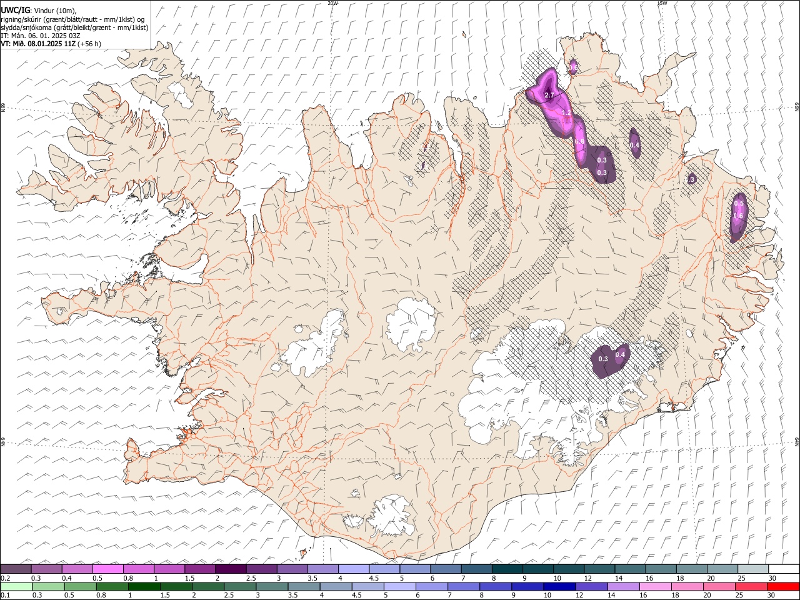Click the label 0.2 under the upper color scale
Screen dimensions: 800x600
pyautogui.click(x=5, y=578)
